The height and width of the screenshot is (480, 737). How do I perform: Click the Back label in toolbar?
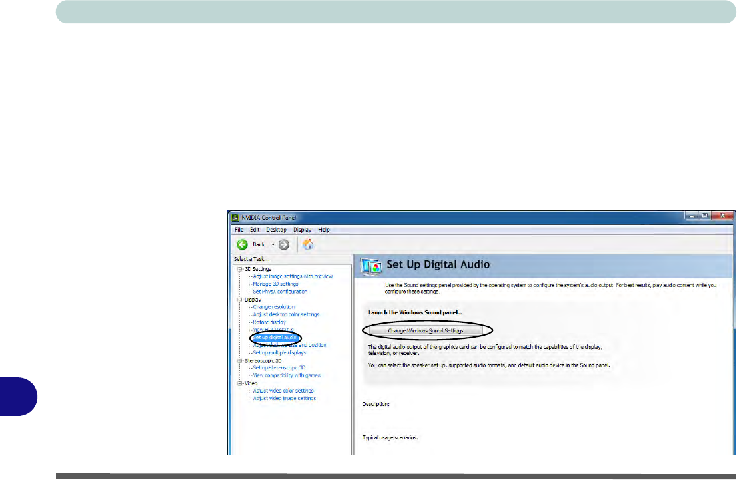[x=259, y=244]
